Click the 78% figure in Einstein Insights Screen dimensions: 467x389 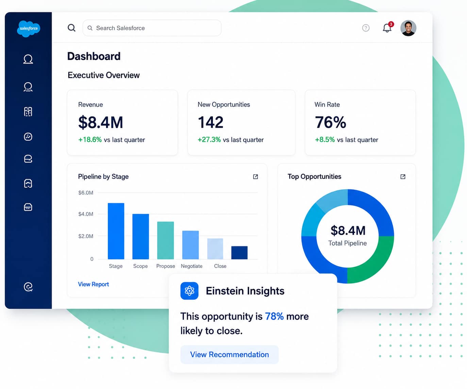point(274,316)
